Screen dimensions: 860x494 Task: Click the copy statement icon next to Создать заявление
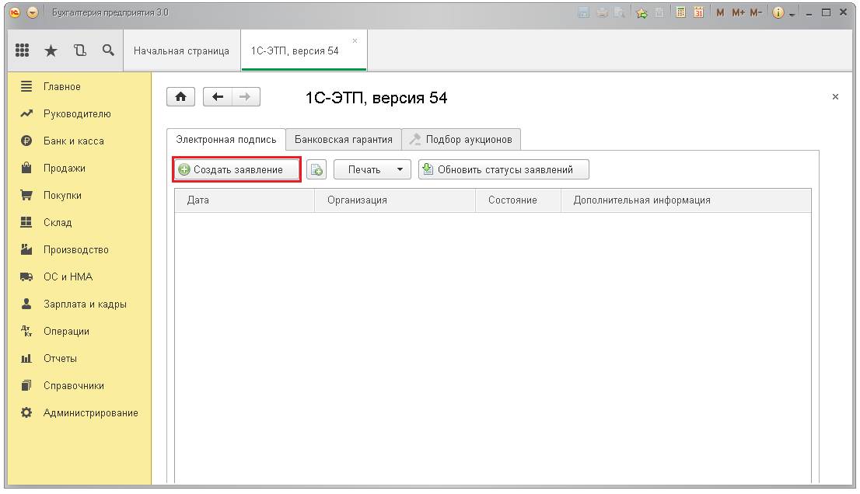click(316, 170)
